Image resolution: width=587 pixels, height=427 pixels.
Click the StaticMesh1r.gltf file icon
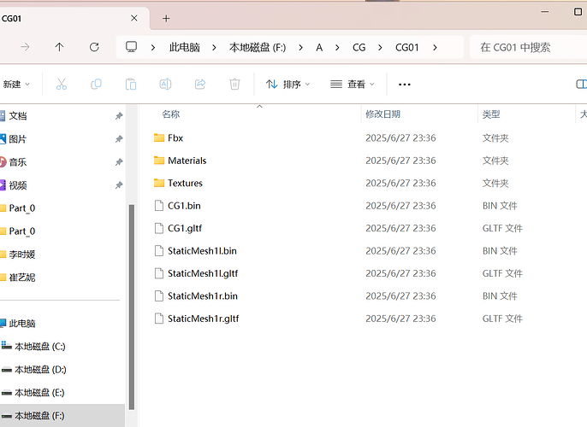coord(159,319)
